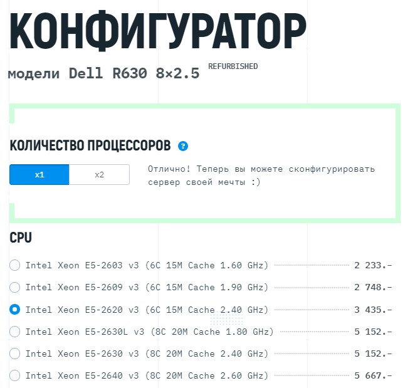Select the E5-2630 v3 2.40 GHz radio button

15,354
